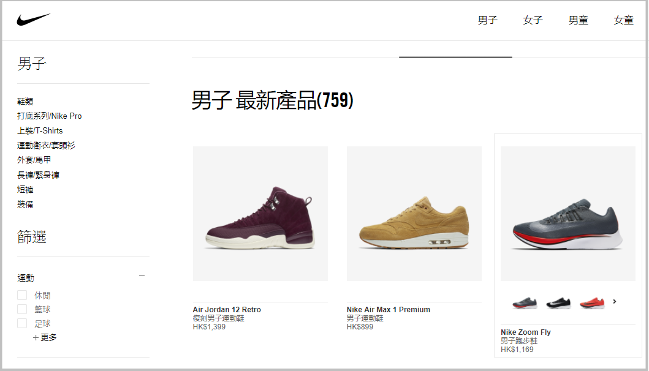Open the Air Jordan 12 Retro shoe image
The height and width of the screenshot is (371, 649).
pos(260,214)
